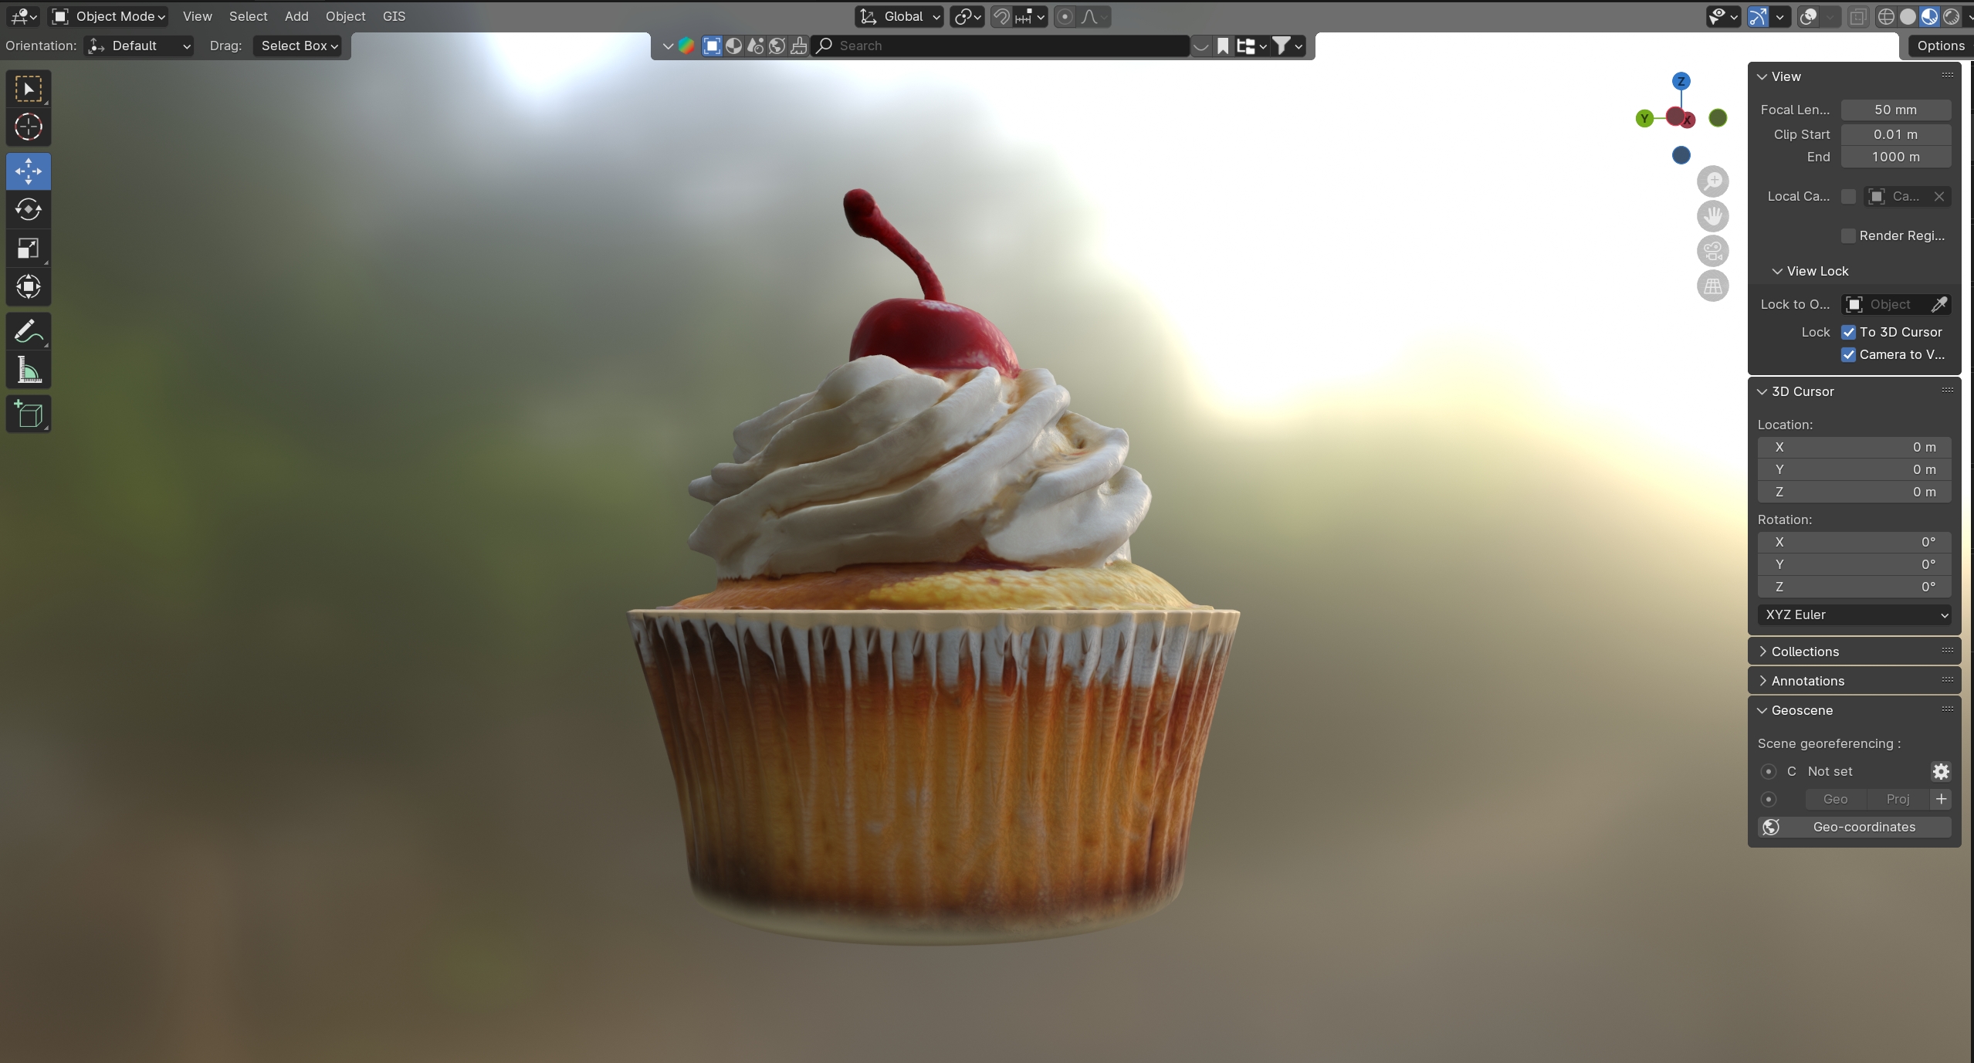Click the Options button
The image size is (1974, 1063).
pyautogui.click(x=1940, y=46)
